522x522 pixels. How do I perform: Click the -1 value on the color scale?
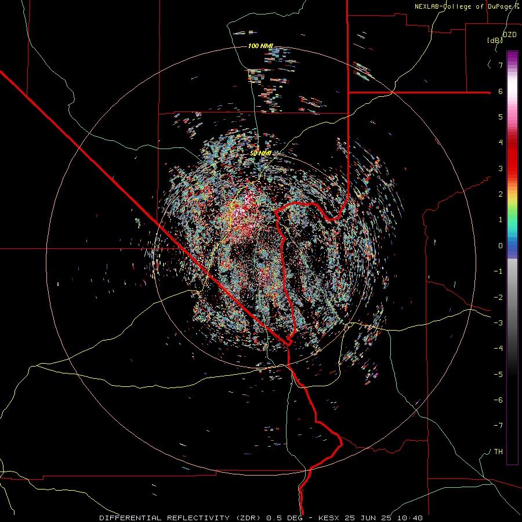pos(498,271)
